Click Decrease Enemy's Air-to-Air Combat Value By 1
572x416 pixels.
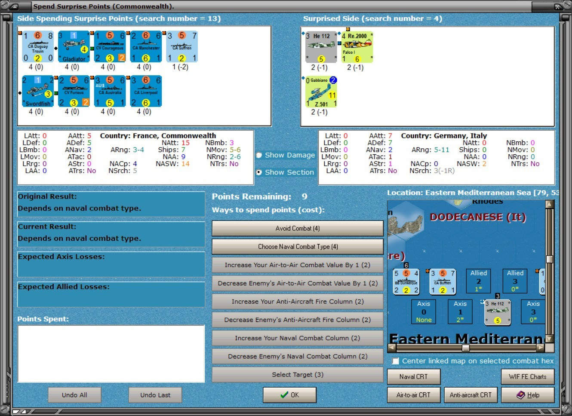298,283
